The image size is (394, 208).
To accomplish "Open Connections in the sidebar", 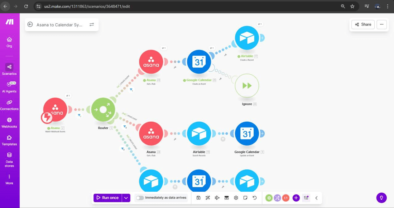I will pos(9,104).
